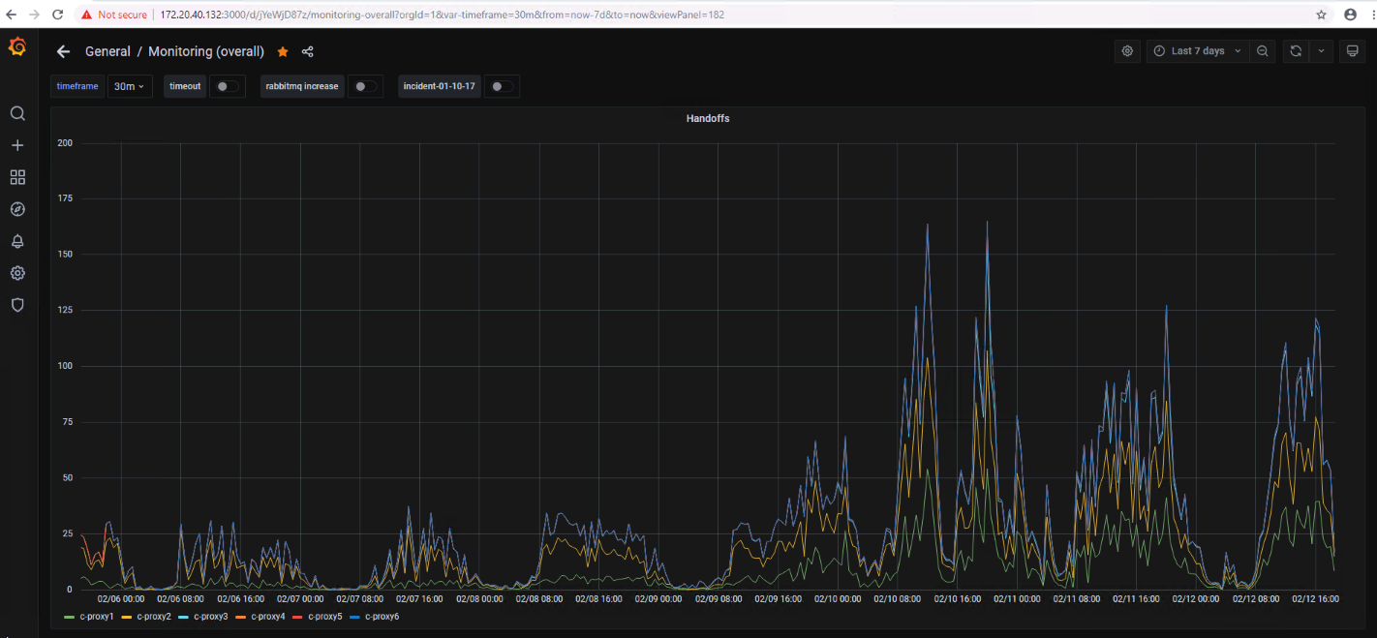Screen dimensions: 1377x638
Task: Click the Grafana logo home icon
Action: tap(17, 48)
